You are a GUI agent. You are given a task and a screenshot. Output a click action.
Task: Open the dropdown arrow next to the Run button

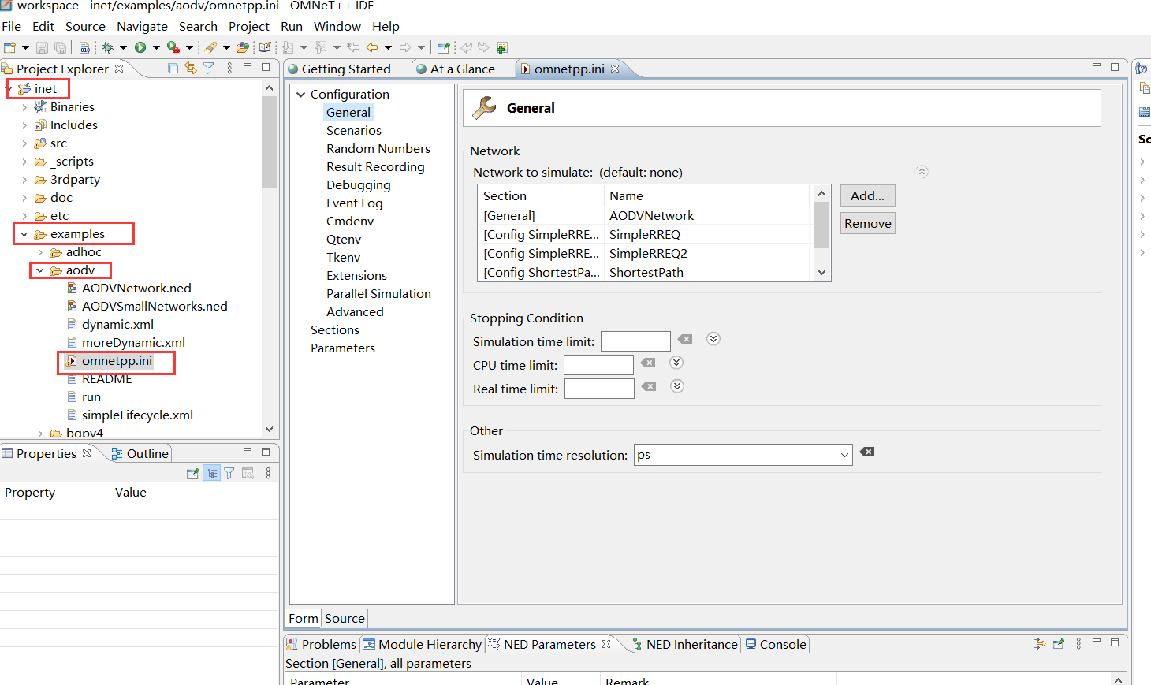point(156,48)
